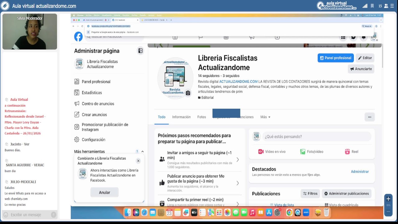The image size is (398, 224).
Task: Click the Facebook home nav icon
Action: pos(175,37)
